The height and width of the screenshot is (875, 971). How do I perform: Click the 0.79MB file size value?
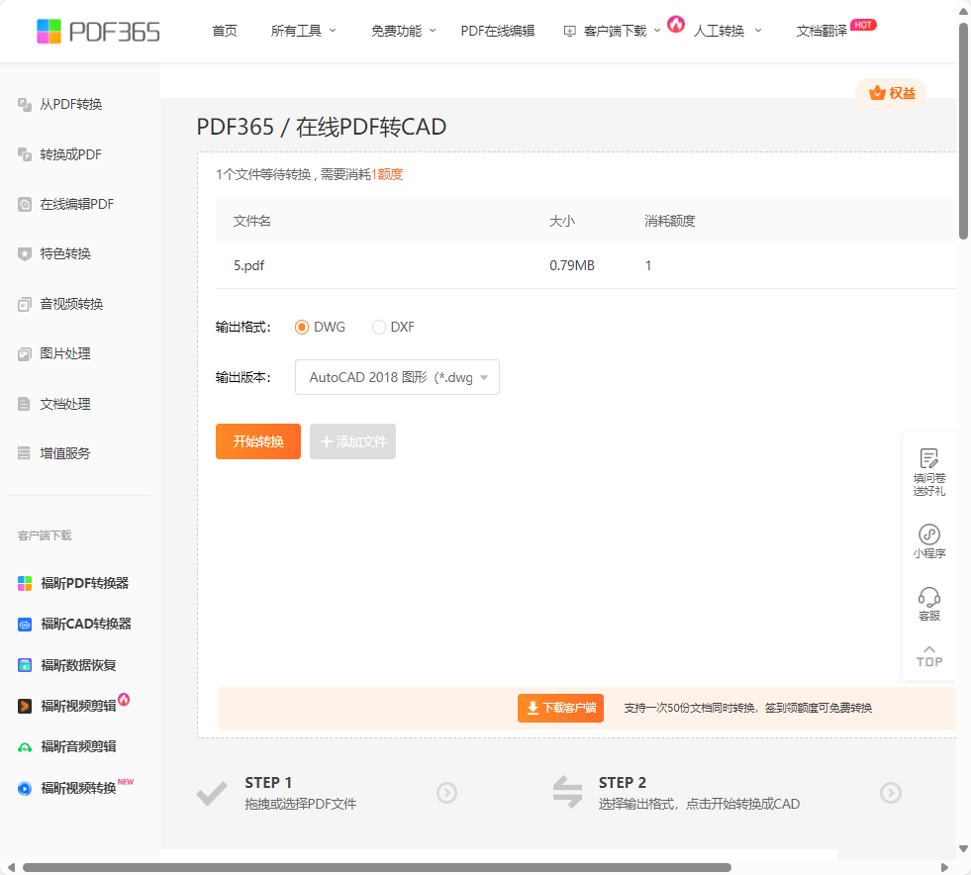(571, 265)
